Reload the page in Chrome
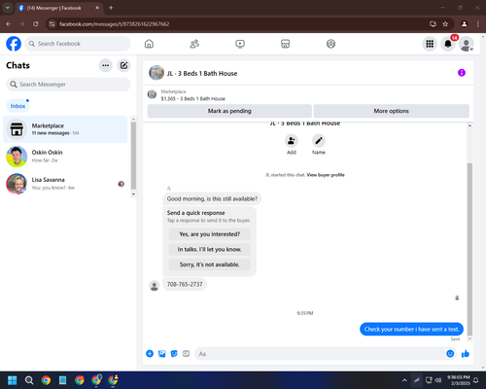Screen dimensions: 486x389 pos(36,24)
